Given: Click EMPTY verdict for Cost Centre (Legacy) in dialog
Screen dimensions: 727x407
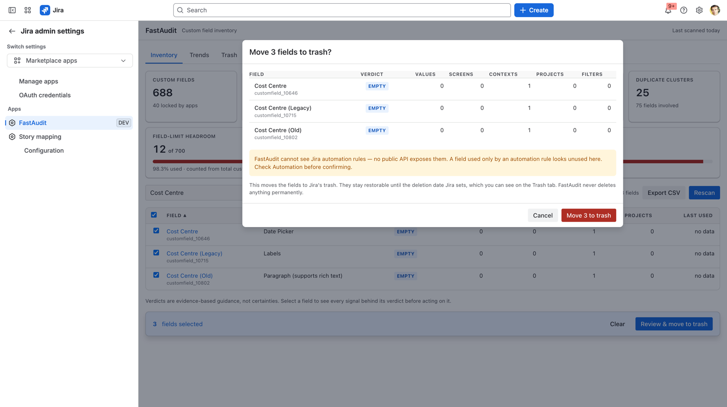Looking at the screenshot, I should 377,108.
